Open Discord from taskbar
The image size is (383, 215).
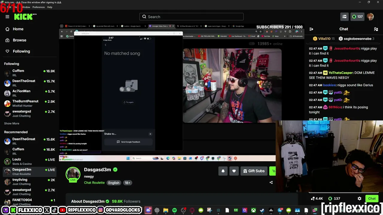click(148, 210)
